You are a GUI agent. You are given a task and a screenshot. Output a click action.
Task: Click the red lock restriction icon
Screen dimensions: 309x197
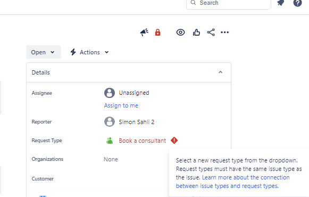[157, 32]
